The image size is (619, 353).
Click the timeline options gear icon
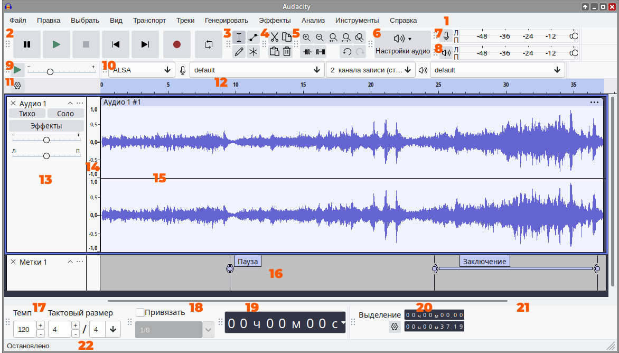(17, 85)
